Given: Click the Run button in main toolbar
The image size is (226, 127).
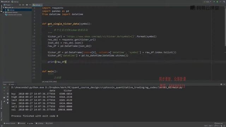Looking at the screenshot, I should coord(214,2).
